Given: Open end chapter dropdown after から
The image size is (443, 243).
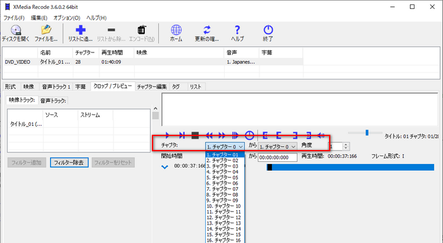Looking at the screenshot, I should pos(277,147).
